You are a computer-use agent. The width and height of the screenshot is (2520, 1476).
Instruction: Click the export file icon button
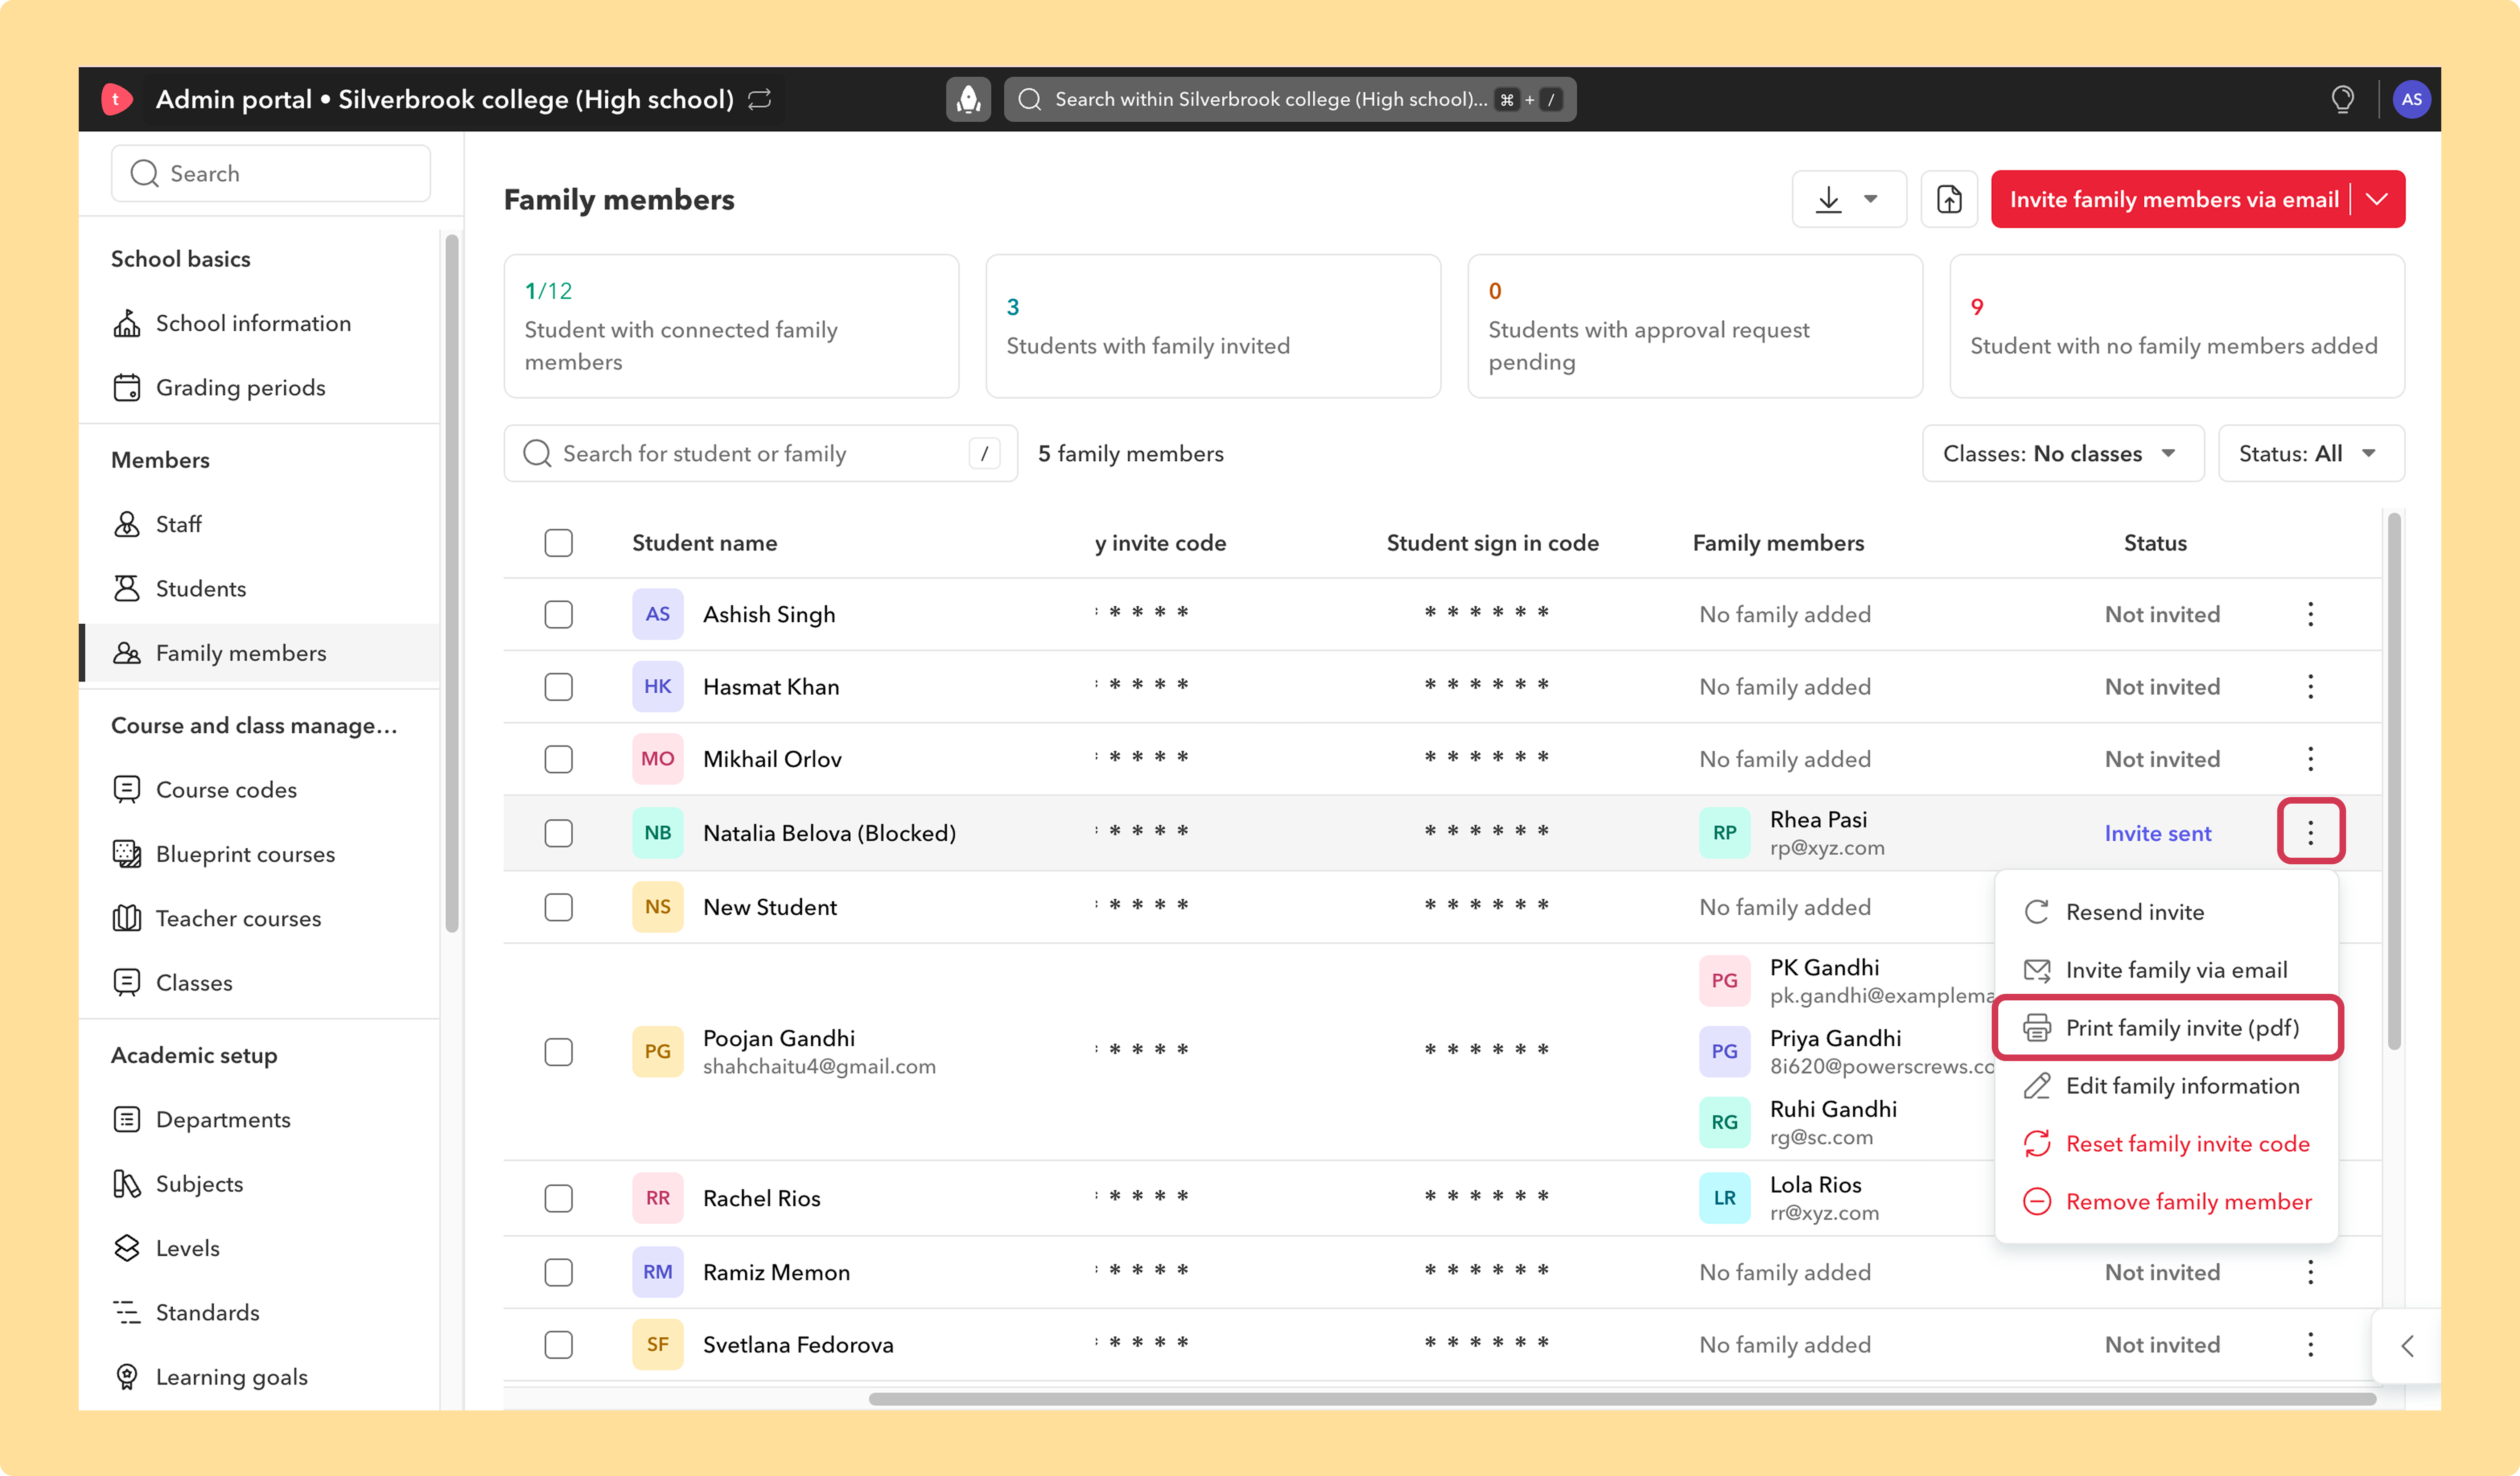click(1949, 199)
